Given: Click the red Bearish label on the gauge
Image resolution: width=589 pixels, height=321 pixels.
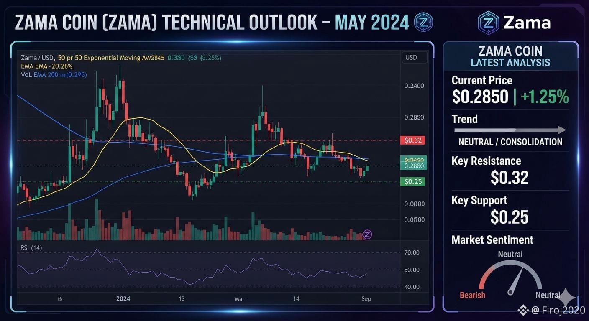Looking at the screenshot, I should [473, 295].
